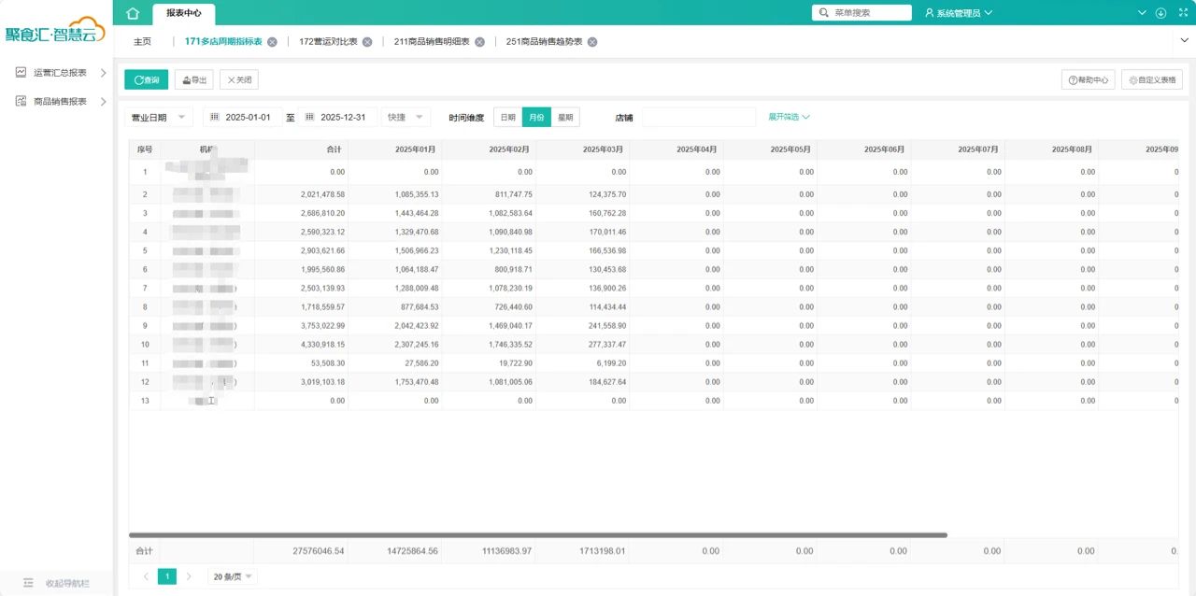Open the 快捷 date shortcut dropdown
This screenshot has height=596, width=1196.
pos(406,118)
